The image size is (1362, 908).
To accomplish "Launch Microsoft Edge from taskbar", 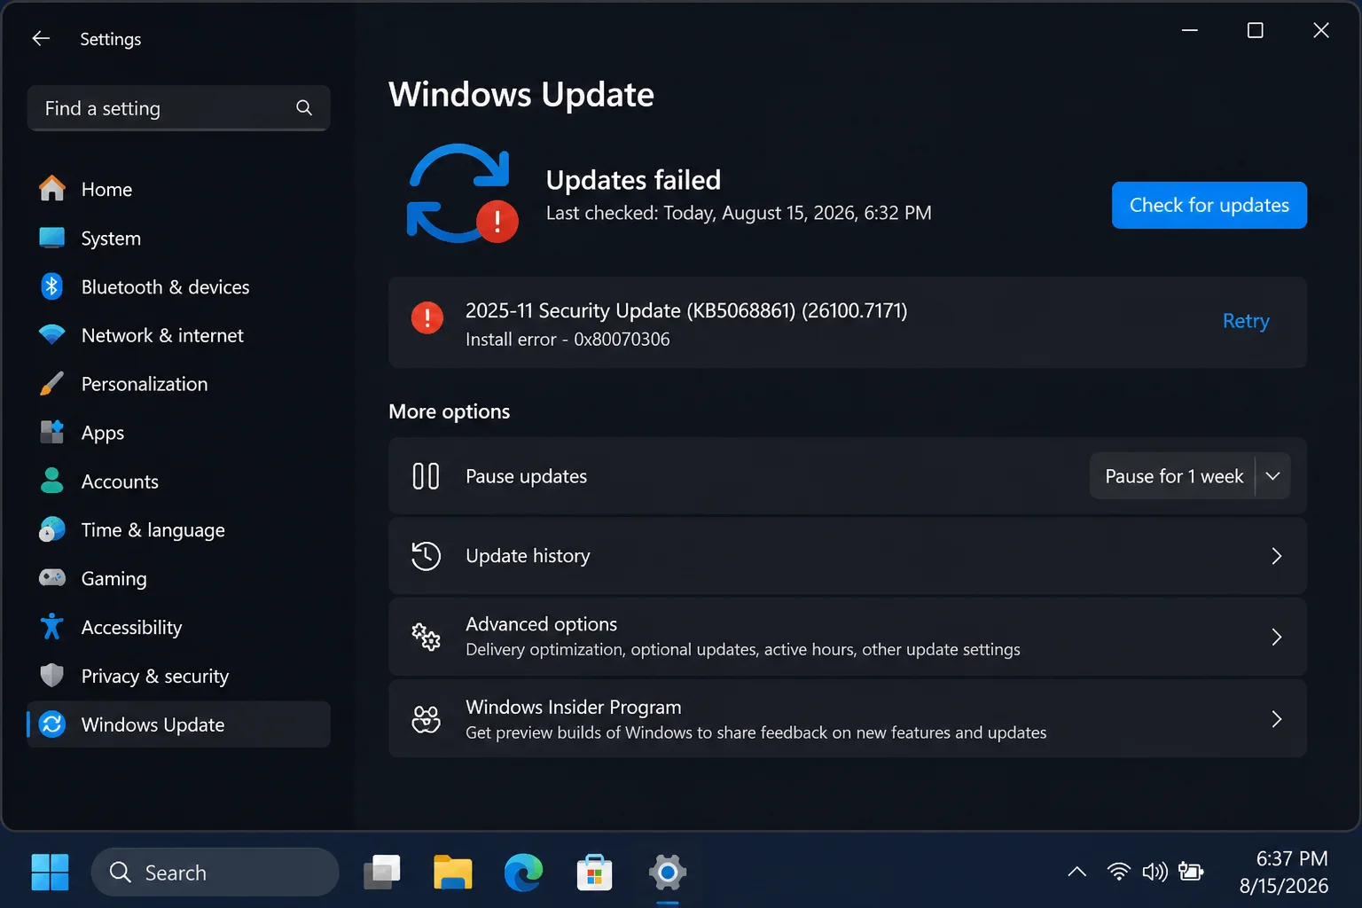I will [524, 873].
